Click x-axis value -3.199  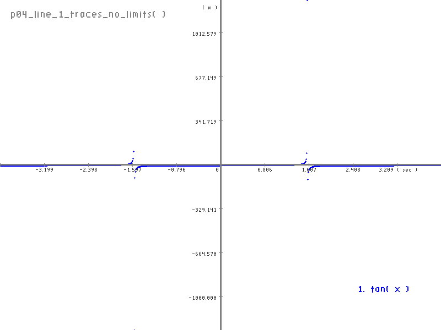45,170
